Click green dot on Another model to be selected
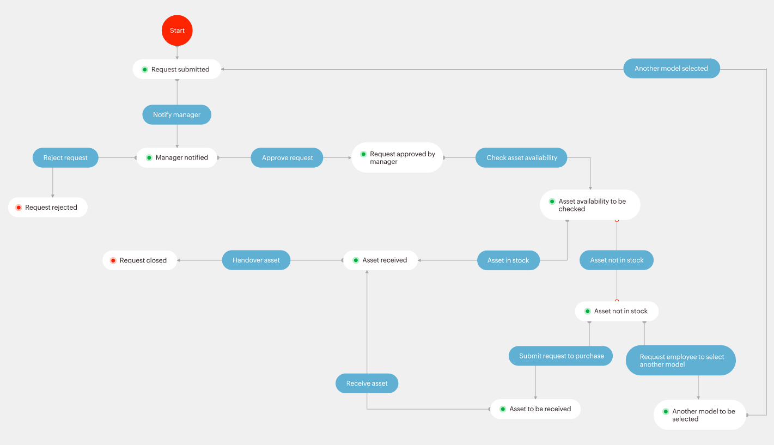774x445 pixels. (666, 412)
